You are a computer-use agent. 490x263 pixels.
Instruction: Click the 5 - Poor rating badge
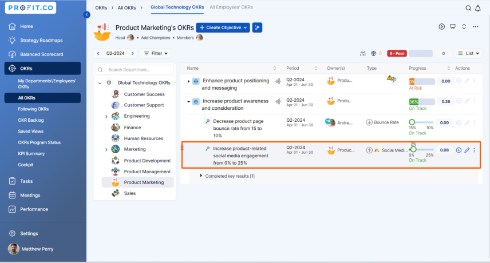click(397, 53)
